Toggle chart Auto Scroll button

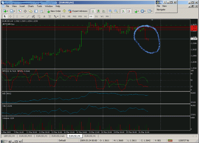[123, 11]
